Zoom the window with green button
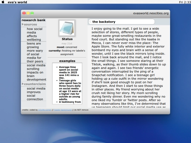 point(32,13)
